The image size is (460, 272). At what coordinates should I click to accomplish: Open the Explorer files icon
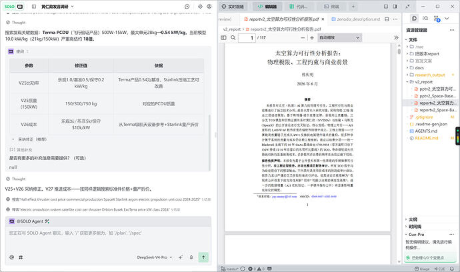click(414, 19)
